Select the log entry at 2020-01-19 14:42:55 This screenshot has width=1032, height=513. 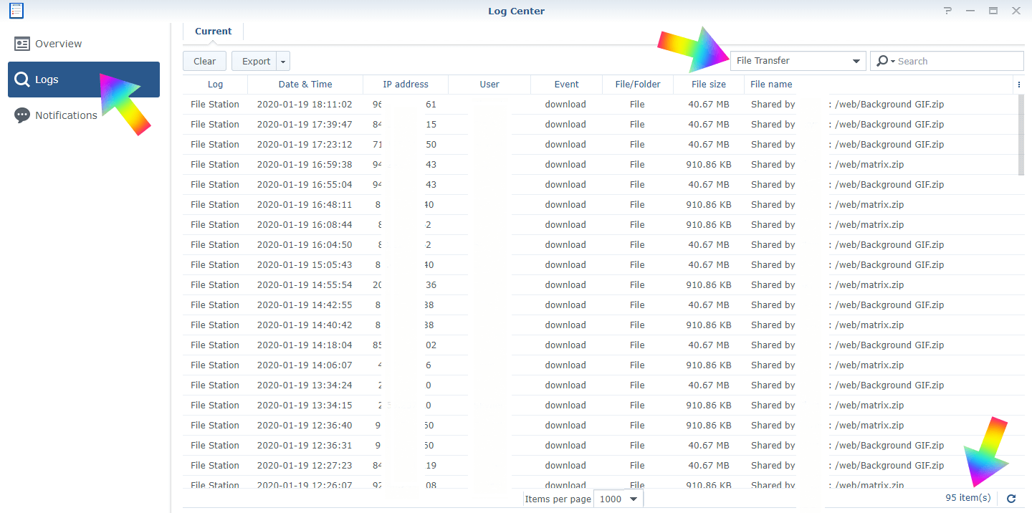pyautogui.click(x=600, y=305)
